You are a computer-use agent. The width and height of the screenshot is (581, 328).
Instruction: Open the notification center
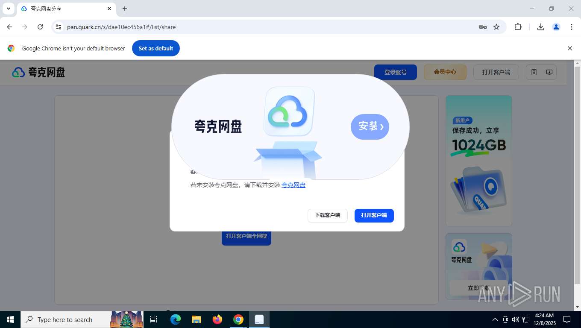pos(567,319)
